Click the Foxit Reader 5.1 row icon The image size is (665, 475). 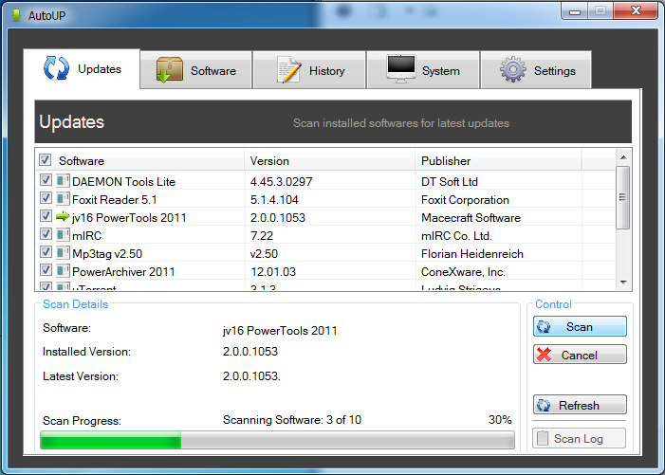coord(63,199)
